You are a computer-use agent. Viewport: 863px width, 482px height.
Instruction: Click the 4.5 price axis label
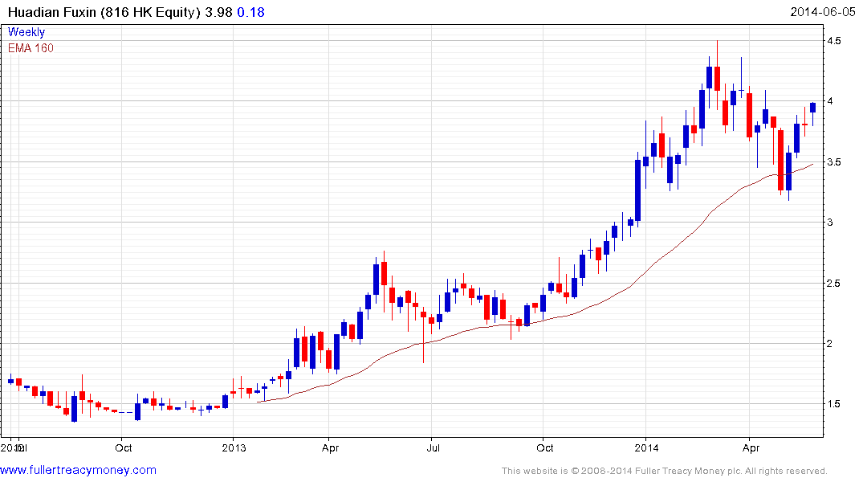[x=833, y=41]
